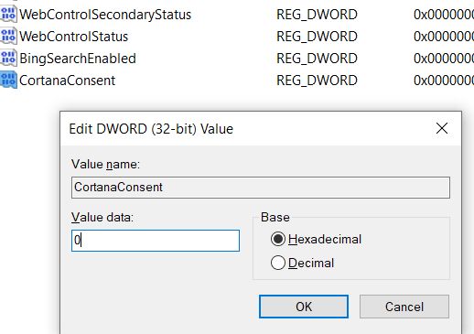
Task: Close the Edit DWORD dialog
Action: click(x=442, y=128)
